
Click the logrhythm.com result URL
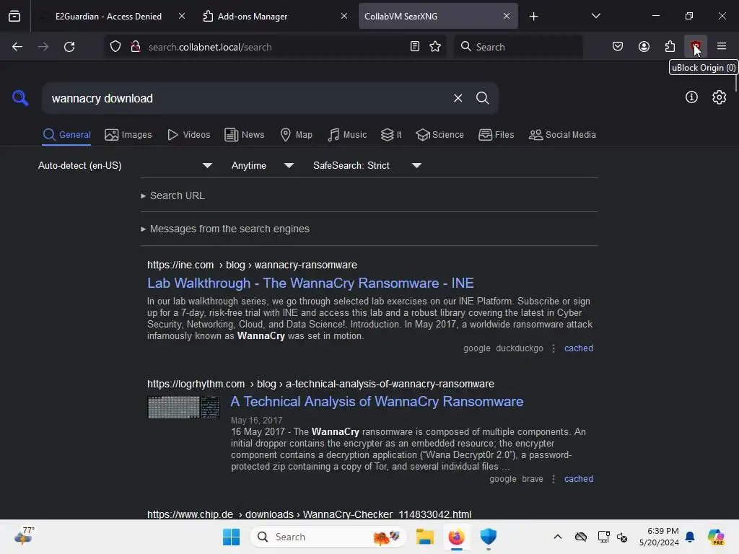point(320,384)
